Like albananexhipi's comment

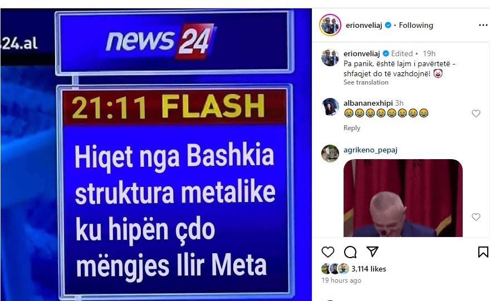[x=476, y=114]
